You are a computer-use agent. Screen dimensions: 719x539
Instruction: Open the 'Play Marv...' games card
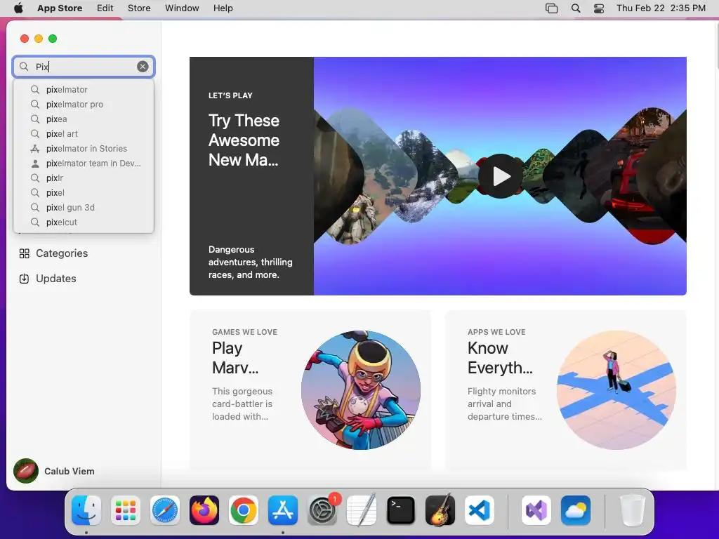click(310, 390)
